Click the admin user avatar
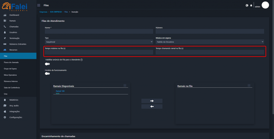 pos(265,5)
